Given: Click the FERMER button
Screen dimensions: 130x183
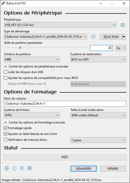Looking at the screenshot, I should tap(113, 169).
